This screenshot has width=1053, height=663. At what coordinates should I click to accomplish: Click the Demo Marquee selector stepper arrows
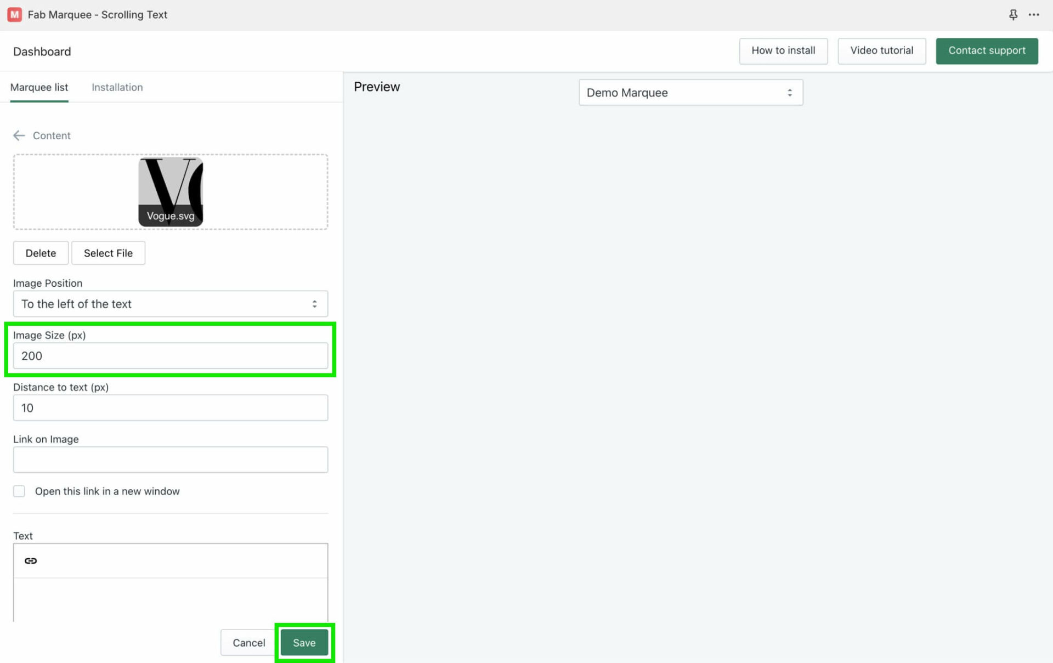[x=790, y=92]
